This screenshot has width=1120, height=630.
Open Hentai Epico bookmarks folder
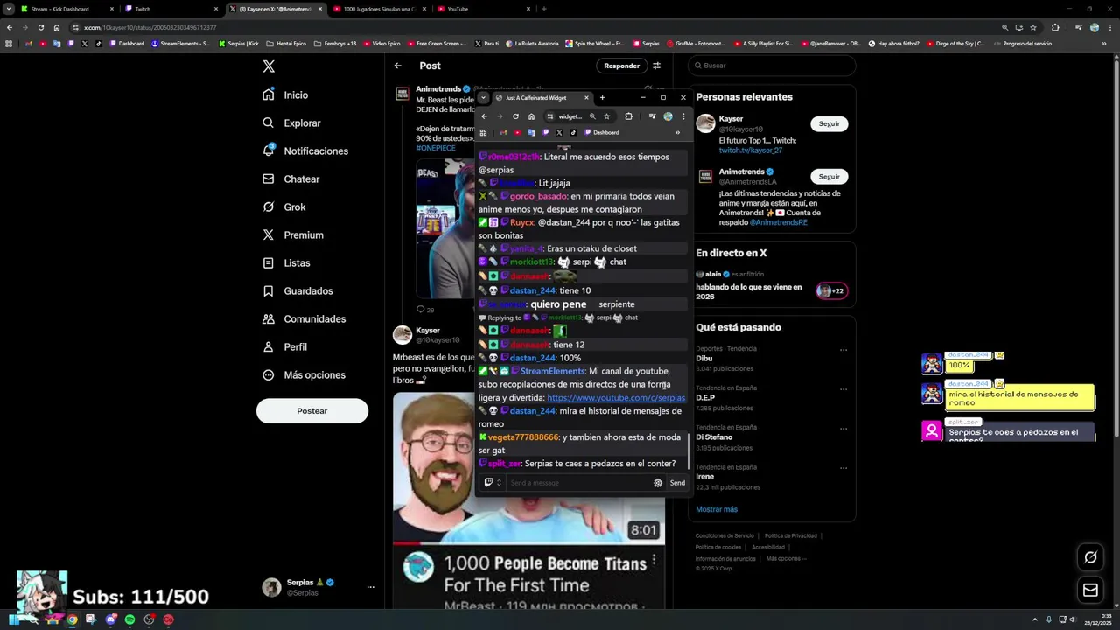point(286,43)
